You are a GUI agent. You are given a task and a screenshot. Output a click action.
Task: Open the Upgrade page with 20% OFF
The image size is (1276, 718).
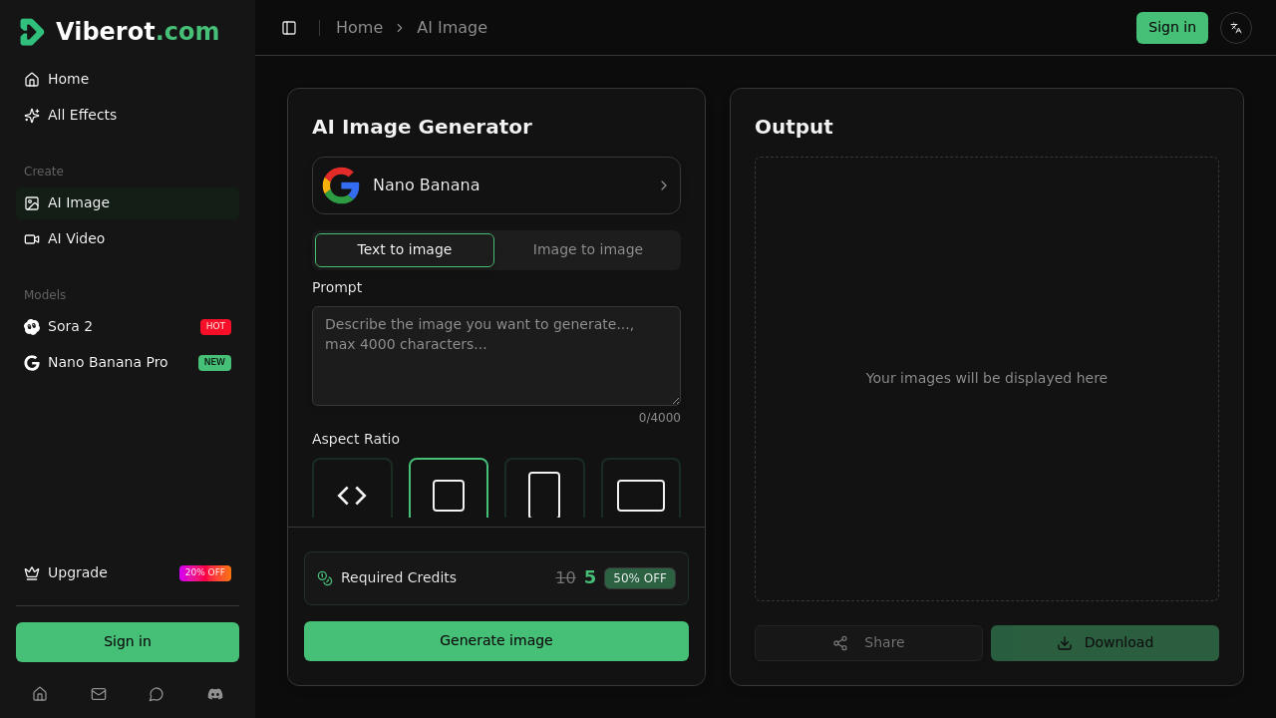click(77, 572)
